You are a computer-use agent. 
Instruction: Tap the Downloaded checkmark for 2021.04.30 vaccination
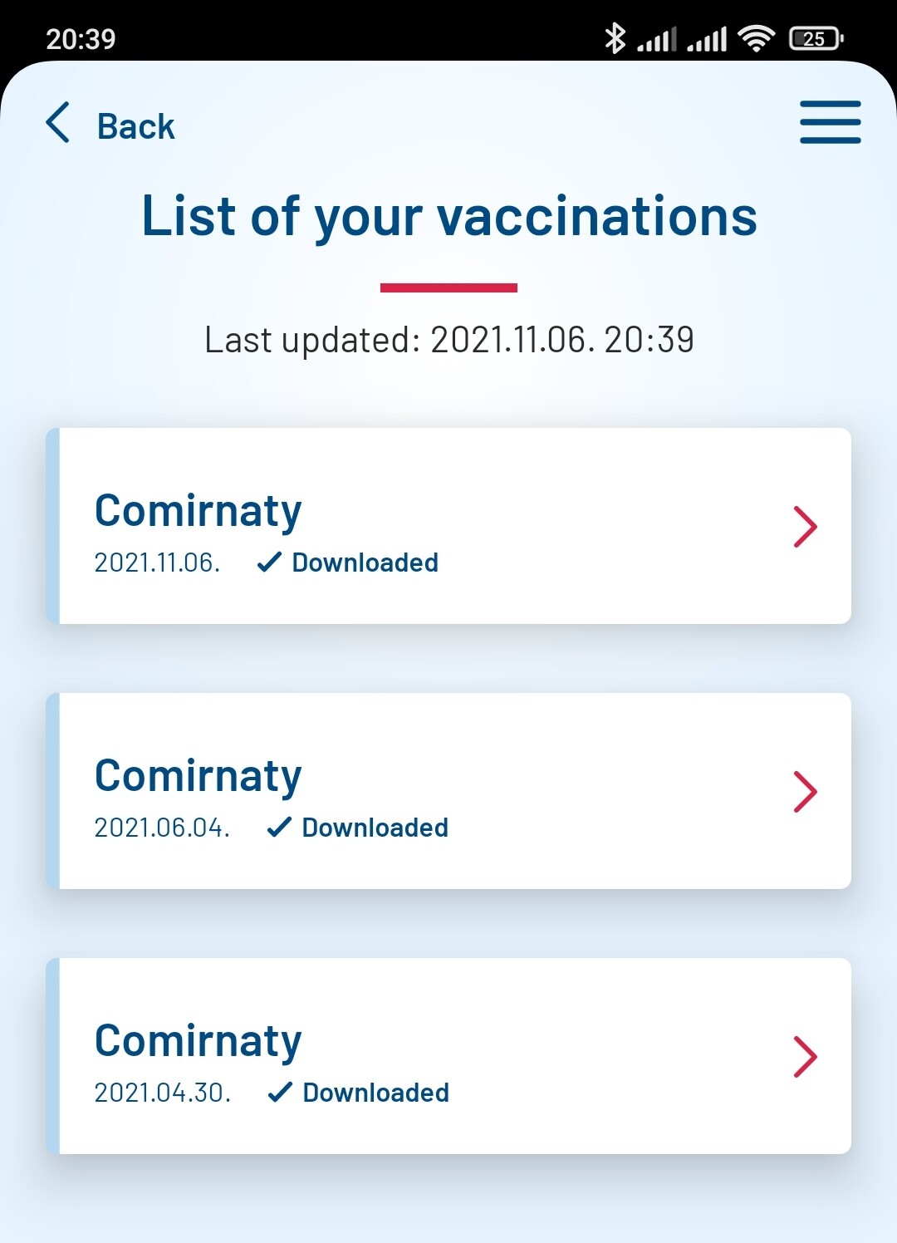click(x=280, y=1093)
